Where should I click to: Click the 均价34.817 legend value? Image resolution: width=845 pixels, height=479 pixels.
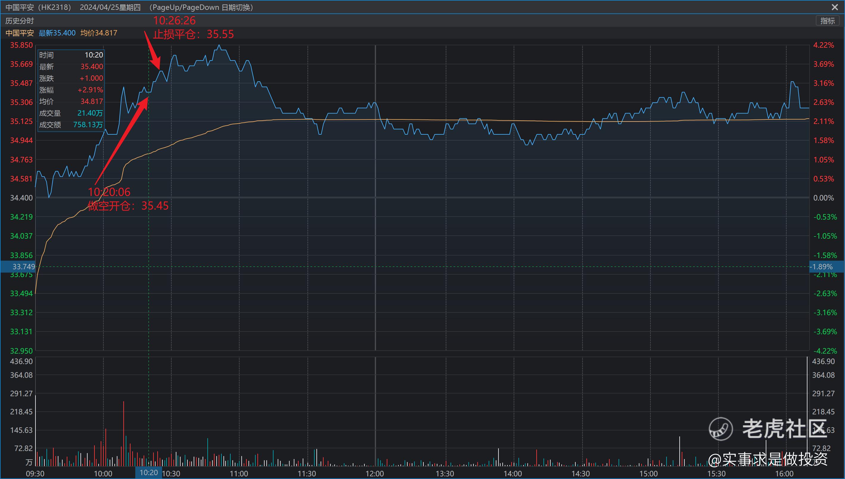(x=99, y=33)
